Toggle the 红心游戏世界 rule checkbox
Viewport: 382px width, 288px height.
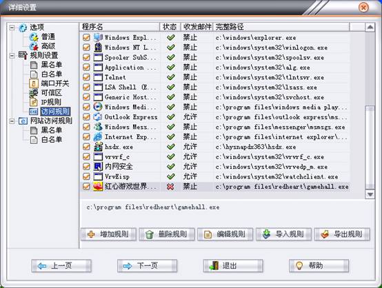(x=86, y=187)
